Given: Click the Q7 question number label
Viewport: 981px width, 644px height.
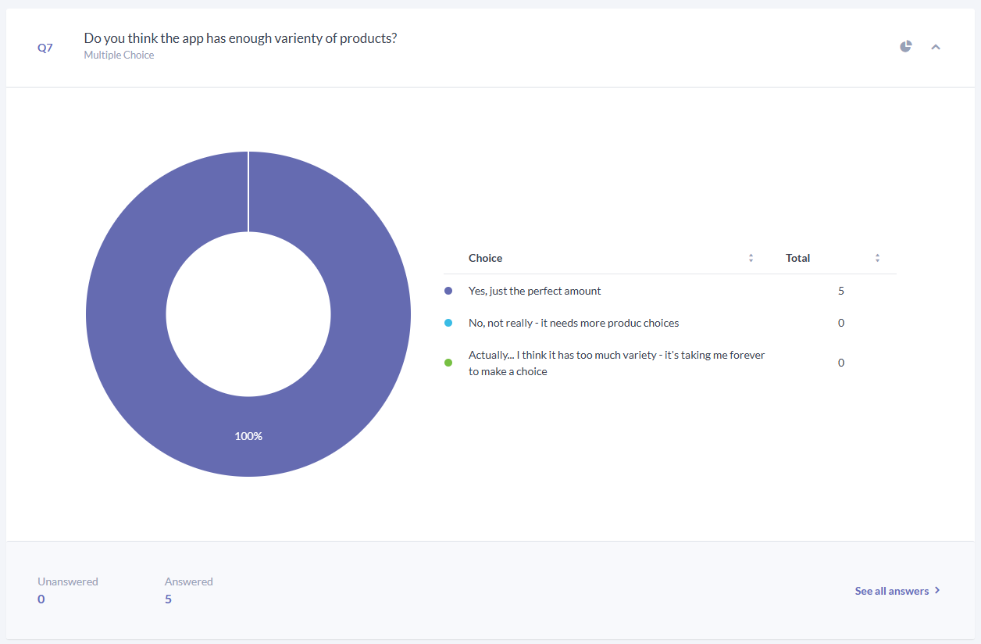Looking at the screenshot, I should pyautogui.click(x=45, y=48).
